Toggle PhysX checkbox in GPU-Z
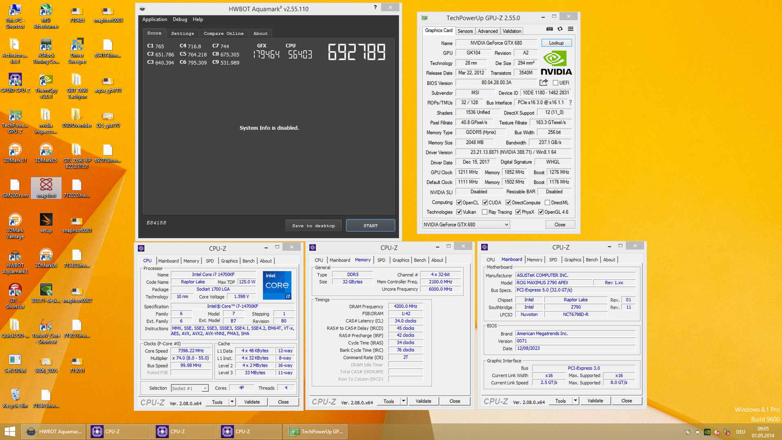This screenshot has width=782, height=440. [518, 212]
